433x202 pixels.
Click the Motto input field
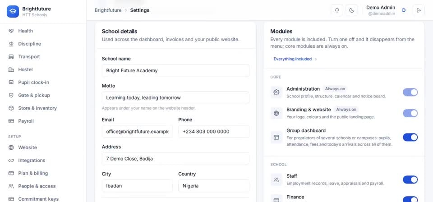coord(175,98)
